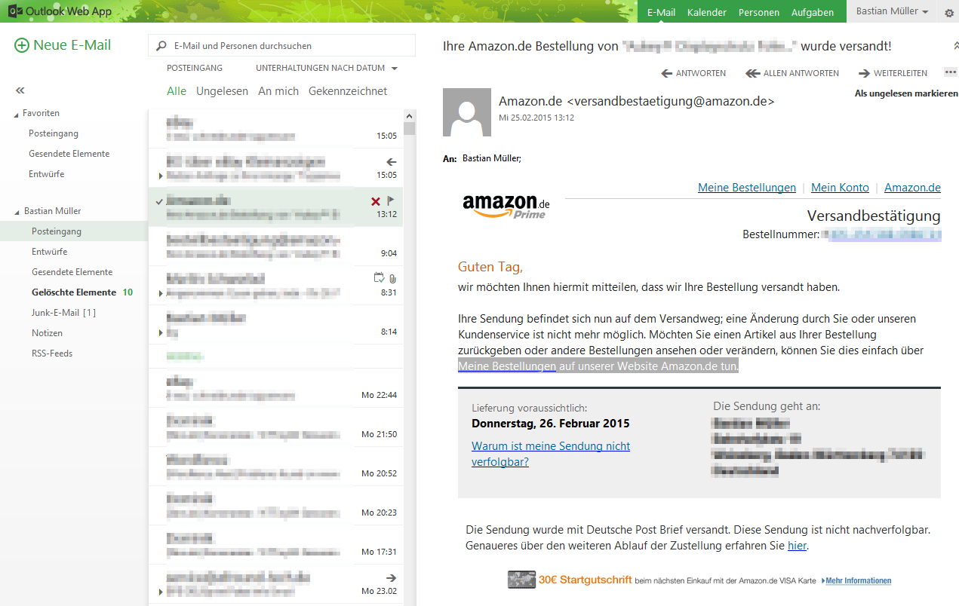Show Alle messages filter
Viewport: 959px width, 606px height.
click(177, 91)
